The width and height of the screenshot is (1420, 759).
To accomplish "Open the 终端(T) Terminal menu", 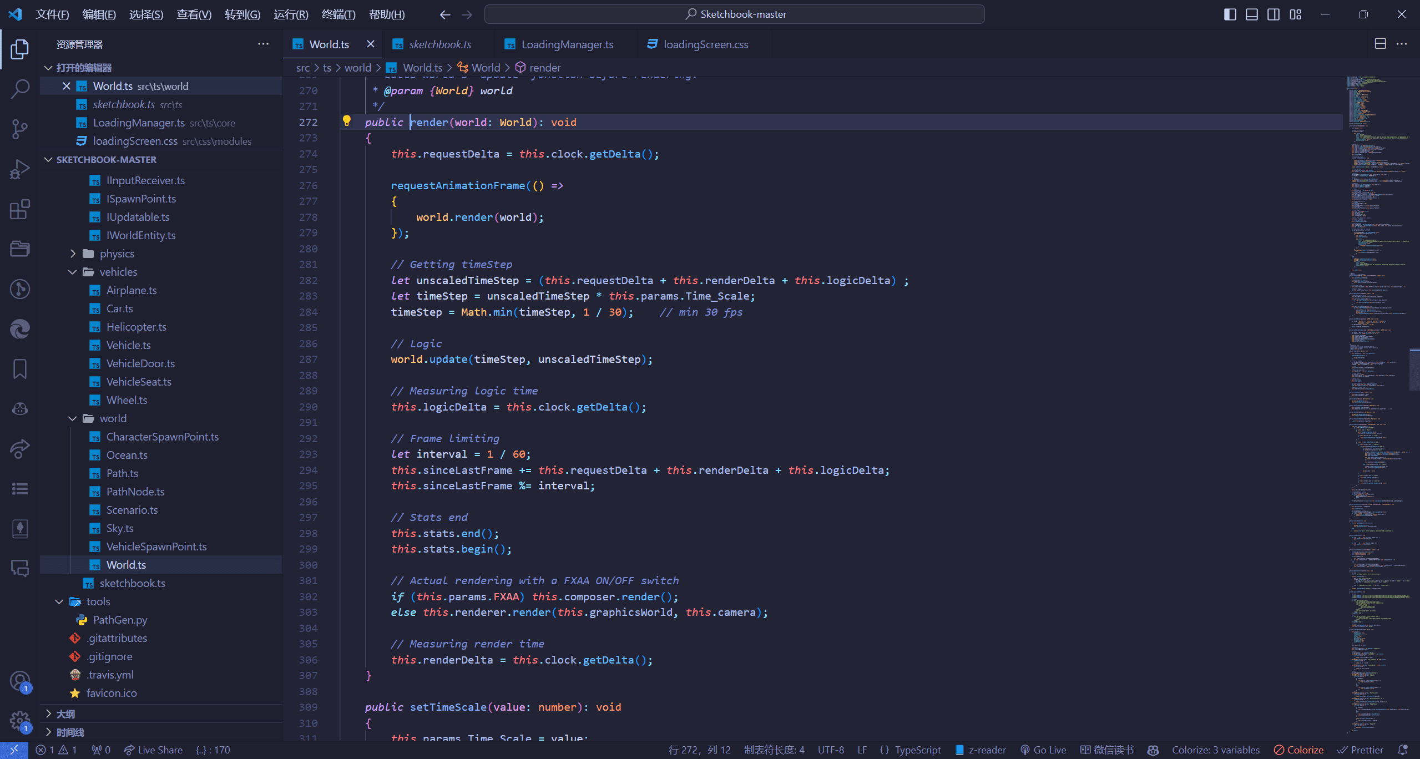I will [x=338, y=14].
